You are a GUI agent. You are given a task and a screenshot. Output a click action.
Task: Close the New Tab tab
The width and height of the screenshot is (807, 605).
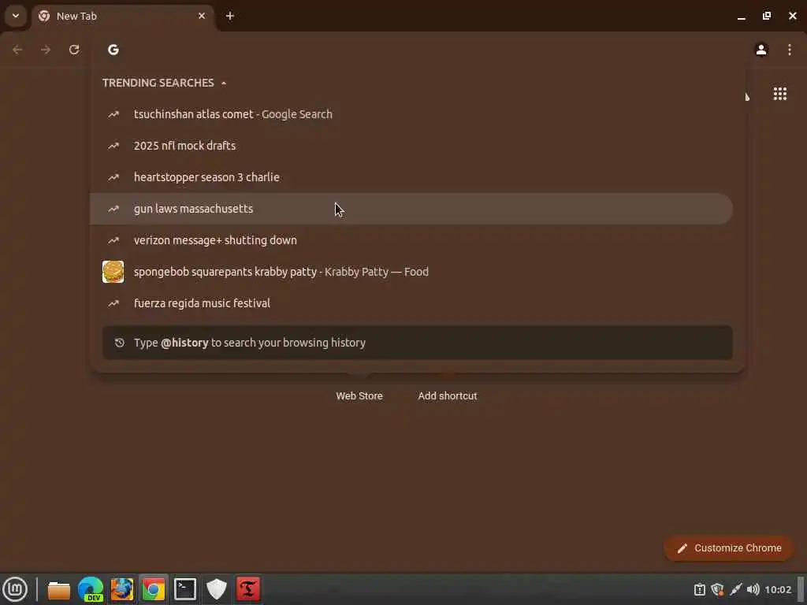[202, 16]
